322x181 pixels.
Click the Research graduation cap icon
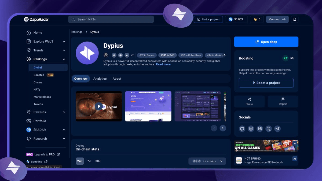click(x=29, y=139)
